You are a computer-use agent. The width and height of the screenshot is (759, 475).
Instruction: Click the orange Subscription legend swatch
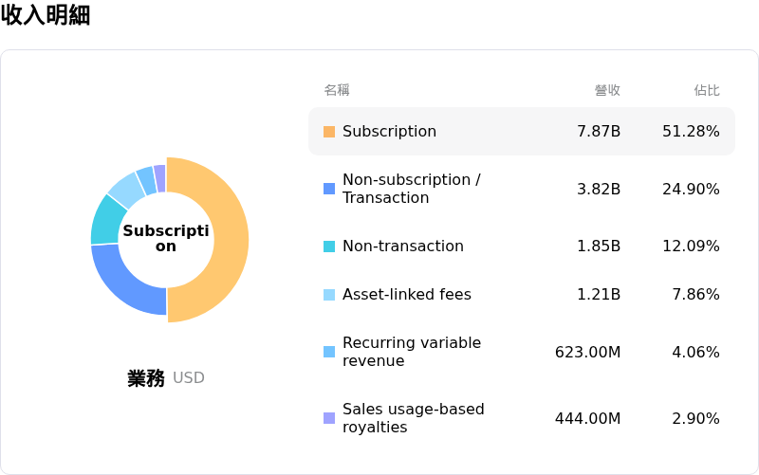[x=329, y=132]
